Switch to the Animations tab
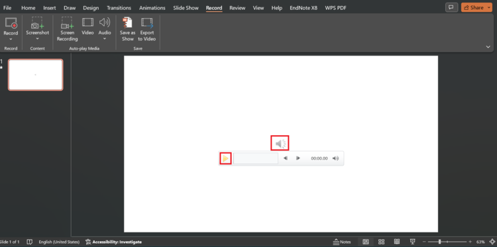 (152, 8)
